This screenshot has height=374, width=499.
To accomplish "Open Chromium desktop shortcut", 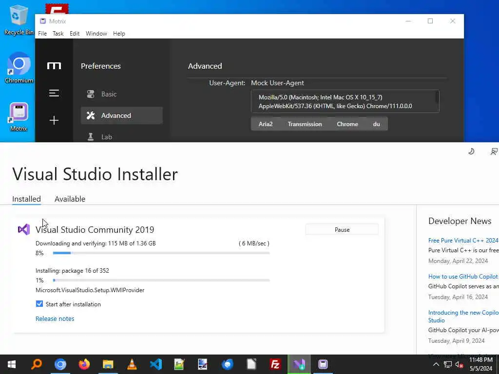I will pos(19,68).
